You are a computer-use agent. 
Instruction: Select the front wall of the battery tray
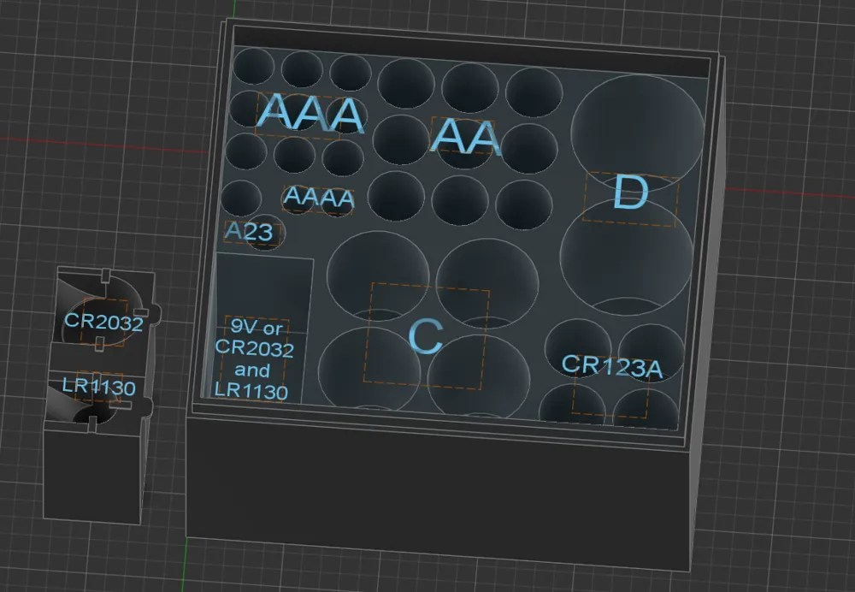coord(439,494)
